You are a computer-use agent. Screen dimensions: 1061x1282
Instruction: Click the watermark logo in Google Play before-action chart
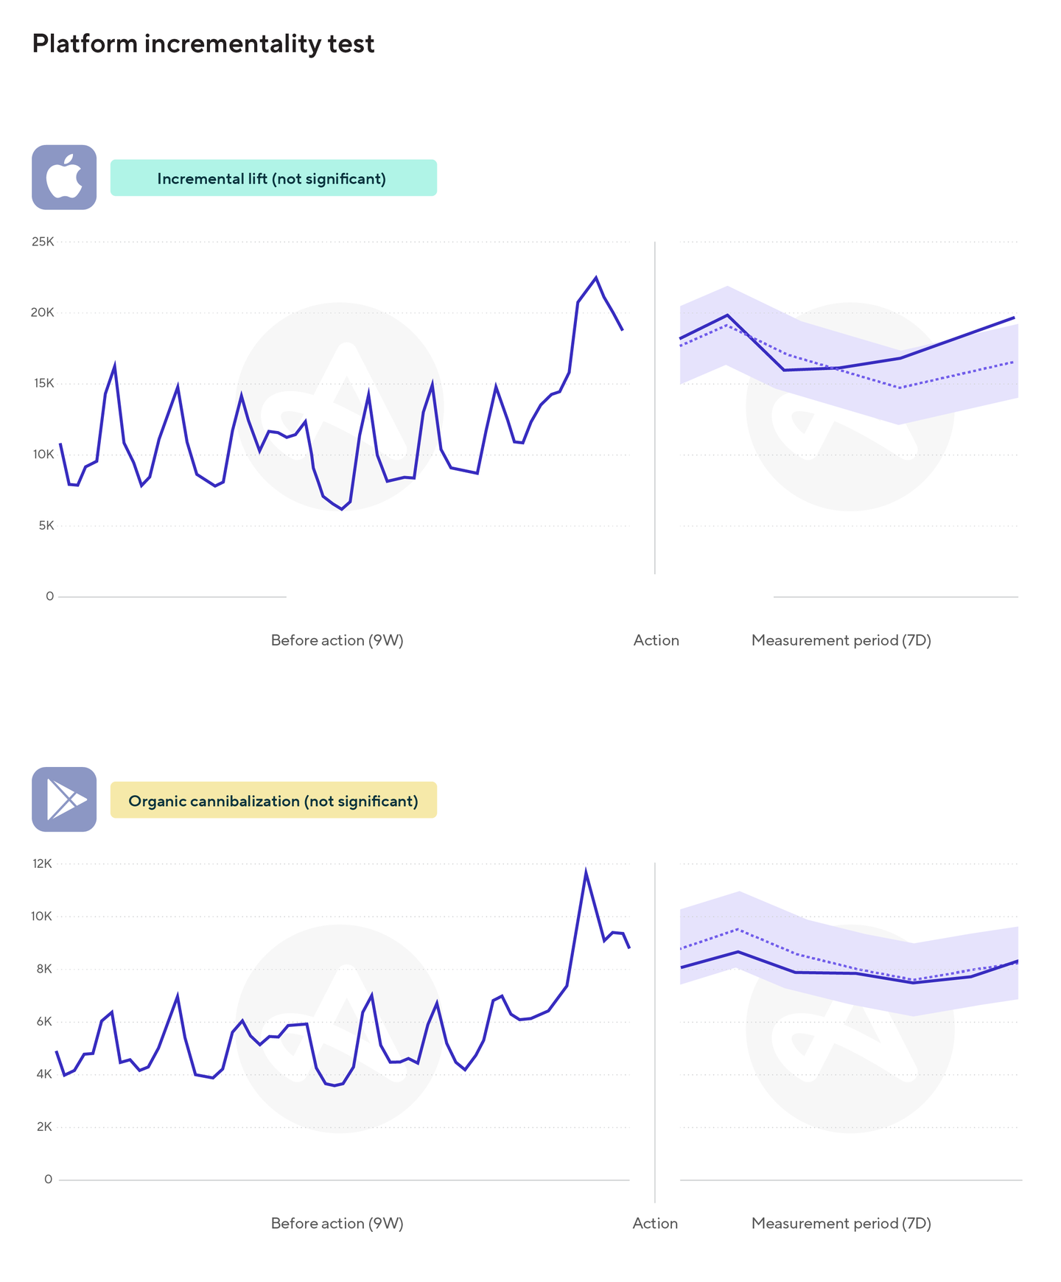click(339, 1029)
